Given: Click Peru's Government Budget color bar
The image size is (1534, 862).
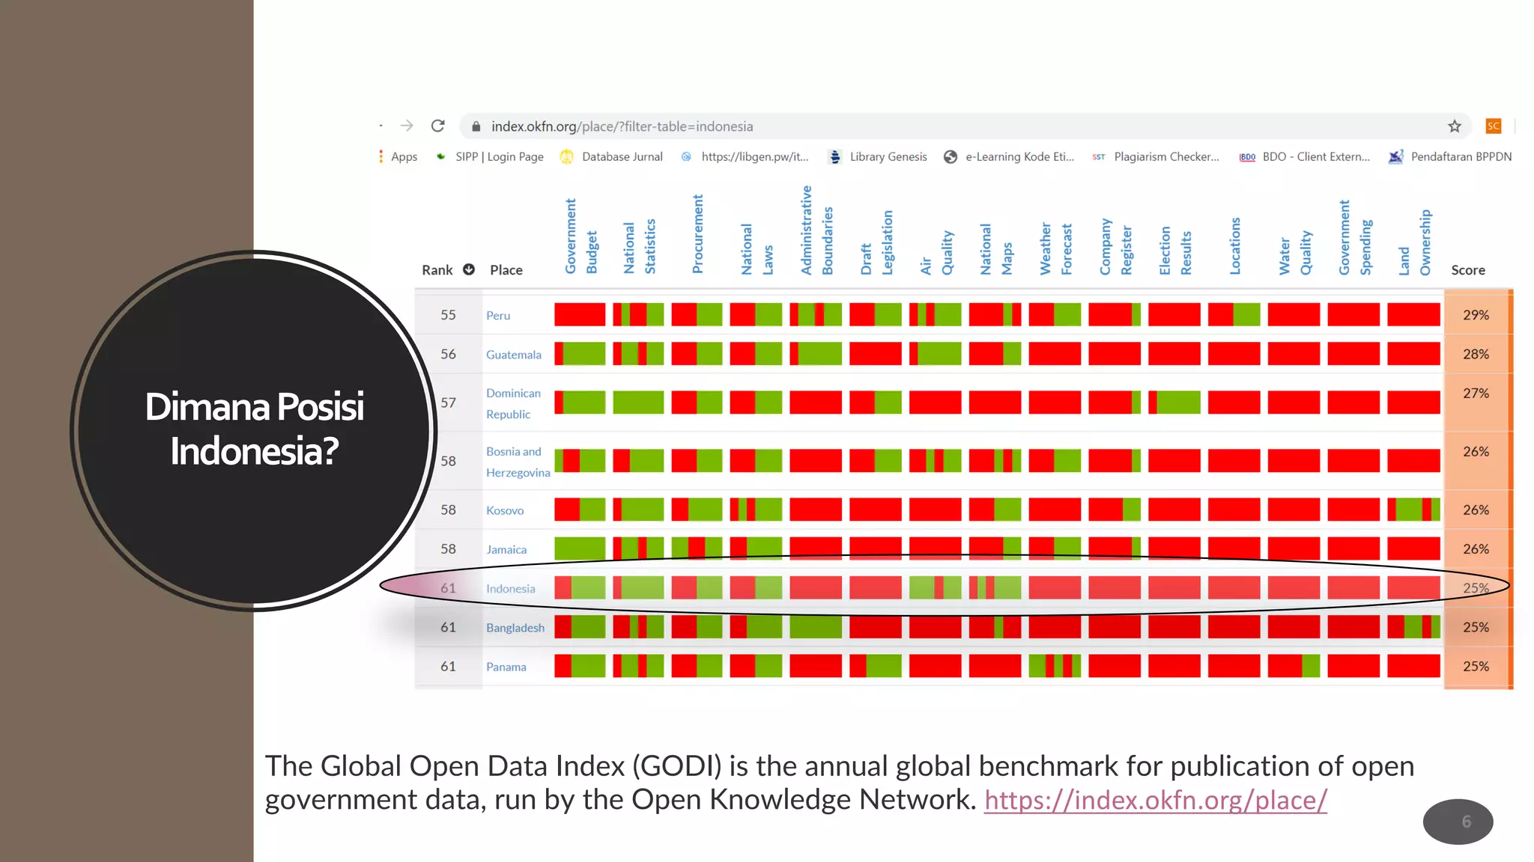Looking at the screenshot, I should (x=580, y=315).
